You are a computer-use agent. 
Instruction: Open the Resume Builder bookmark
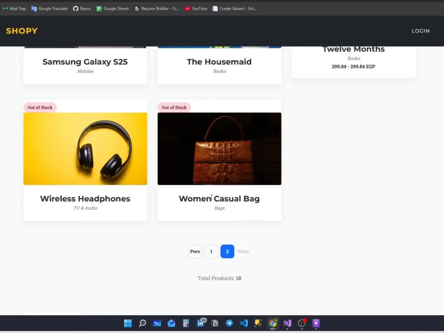tap(157, 8)
